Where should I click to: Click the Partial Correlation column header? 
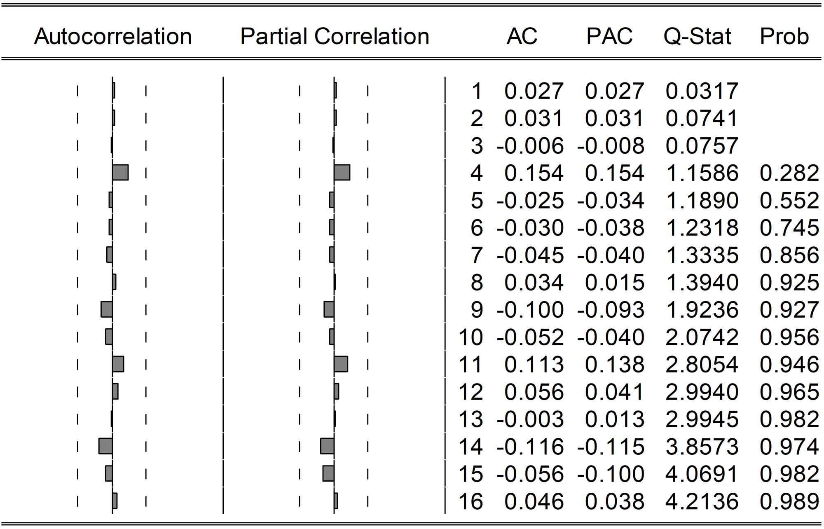coord(335,37)
